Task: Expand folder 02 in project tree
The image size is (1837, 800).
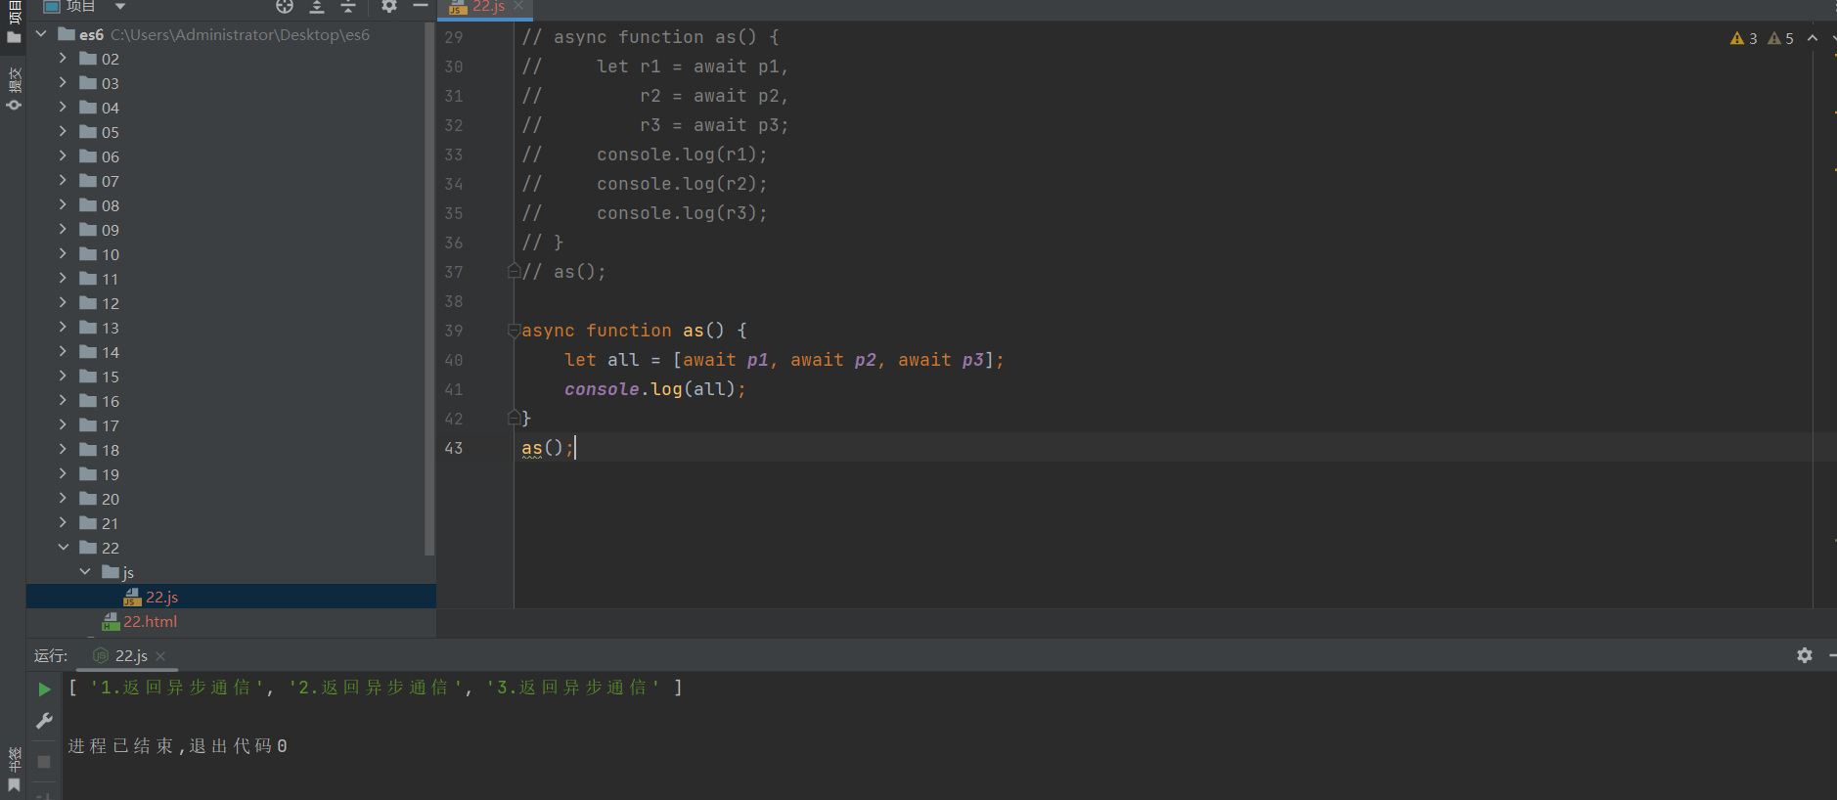Action: 63,59
